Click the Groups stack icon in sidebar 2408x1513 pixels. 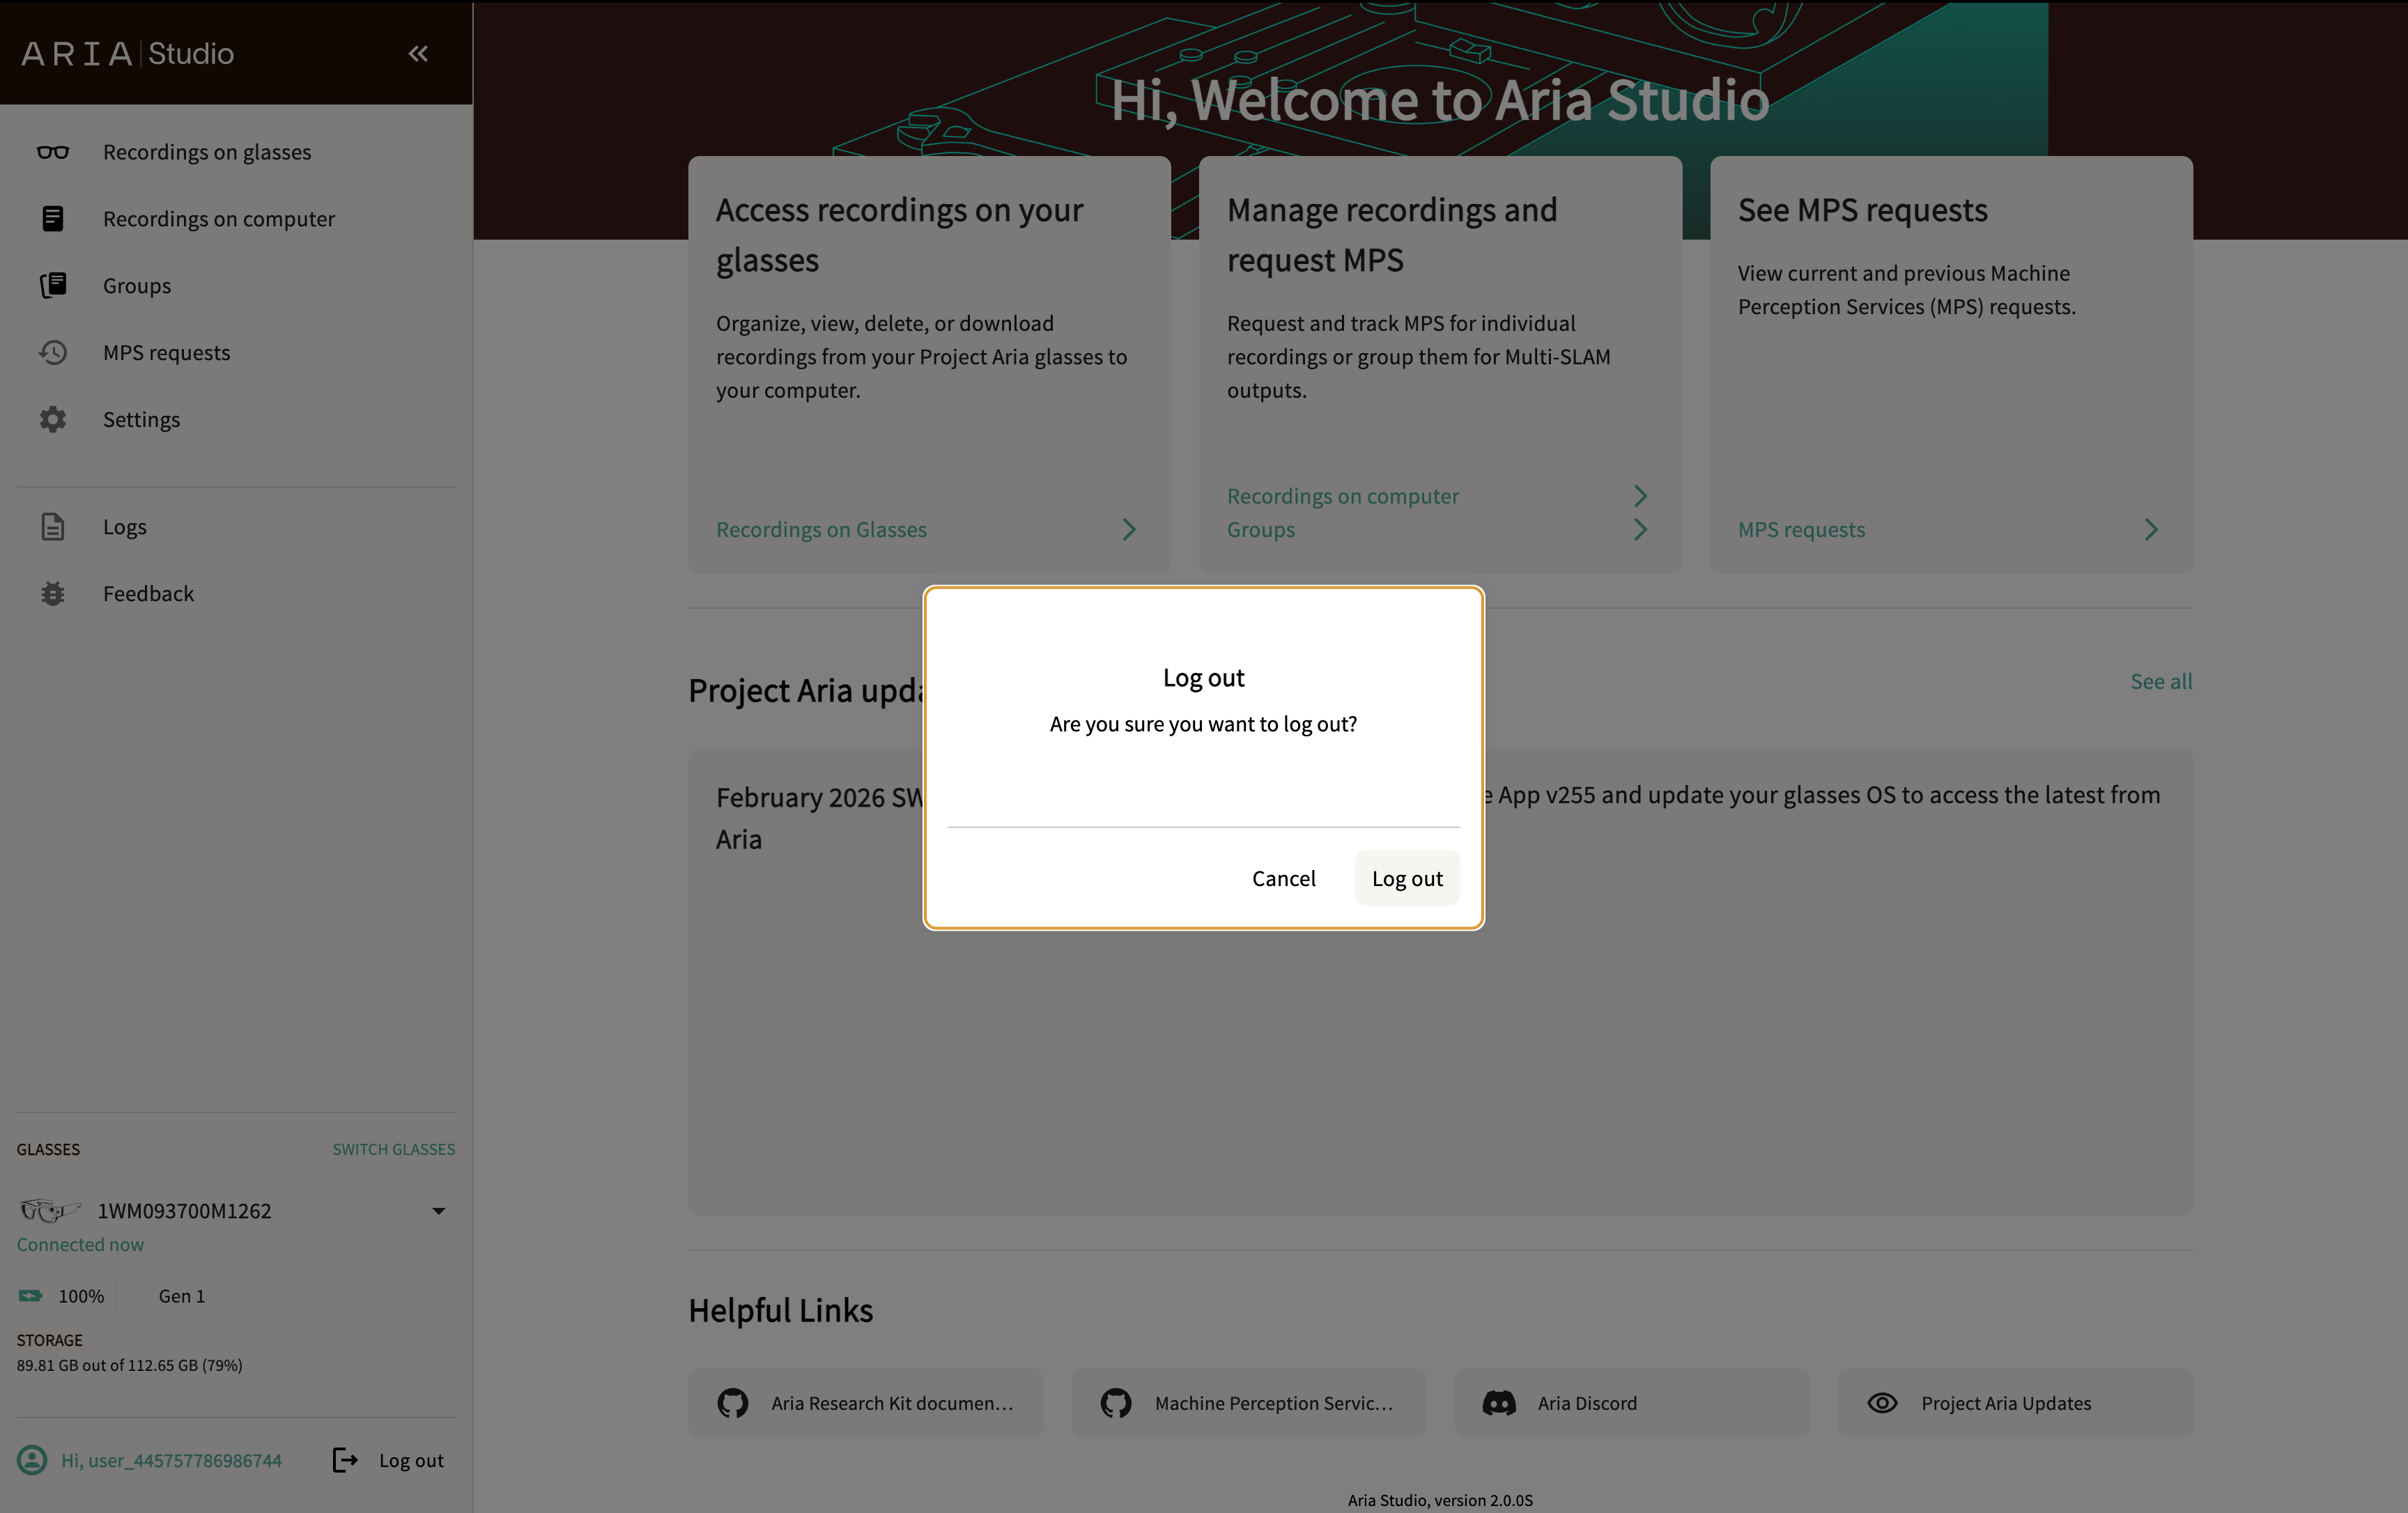[x=53, y=286]
